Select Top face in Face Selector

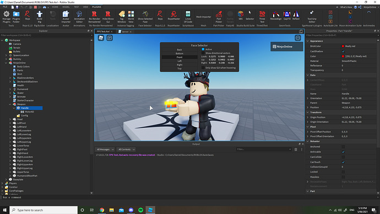[180, 68]
